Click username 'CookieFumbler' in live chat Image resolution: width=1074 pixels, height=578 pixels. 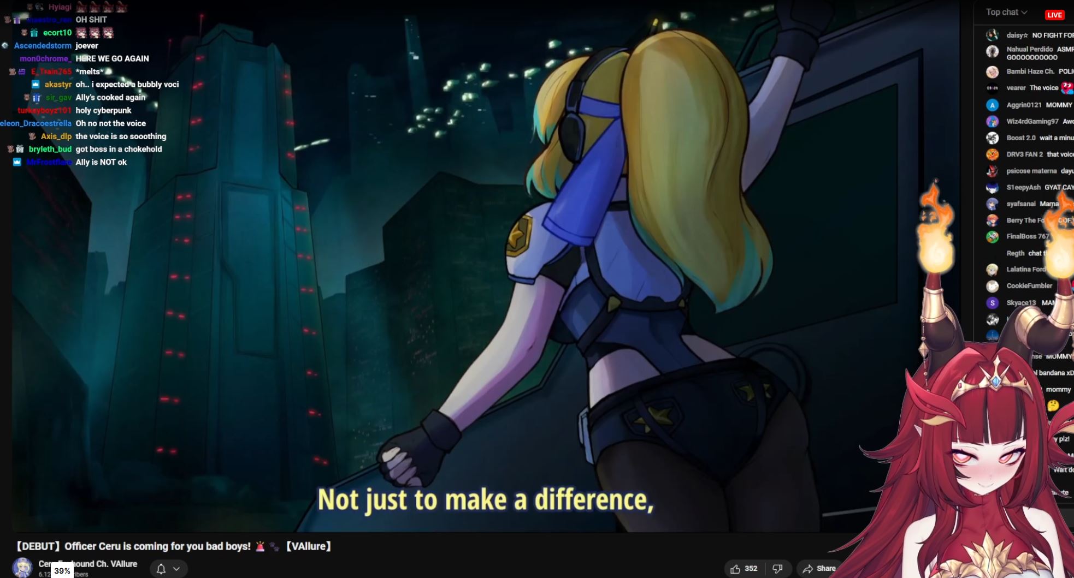pyautogui.click(x=1029, y=286)
